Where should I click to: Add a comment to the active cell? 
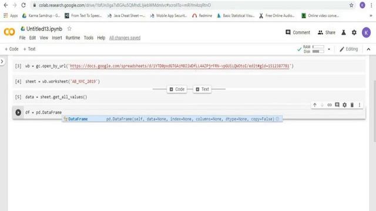click(x=337, y=105)
